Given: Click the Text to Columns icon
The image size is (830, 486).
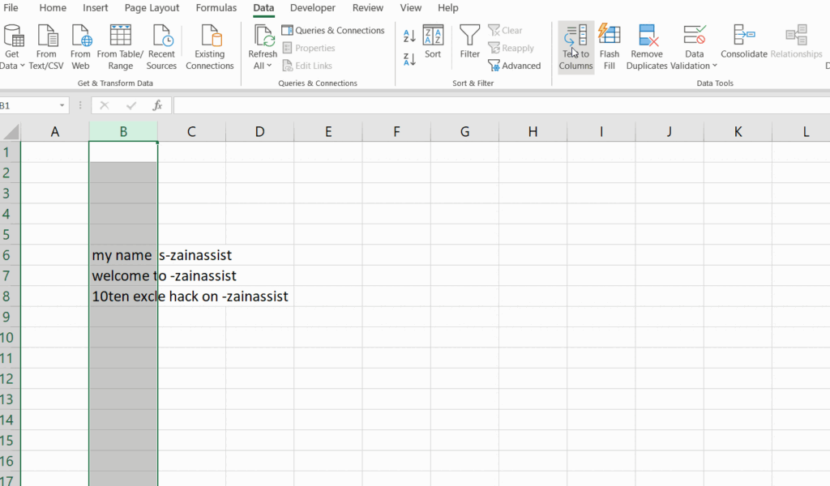Looking at the screenshot, I should pyautogui.click(x=575, y=36).
